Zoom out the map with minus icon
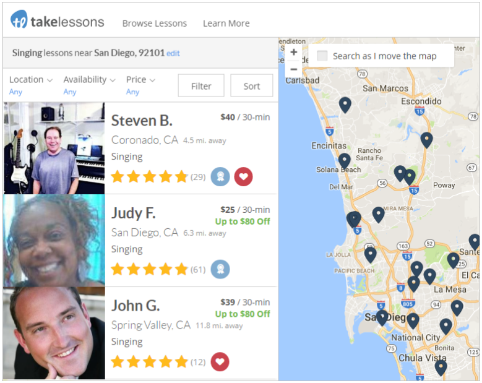Screen dimensions: 482x383 tap(293, 69)
